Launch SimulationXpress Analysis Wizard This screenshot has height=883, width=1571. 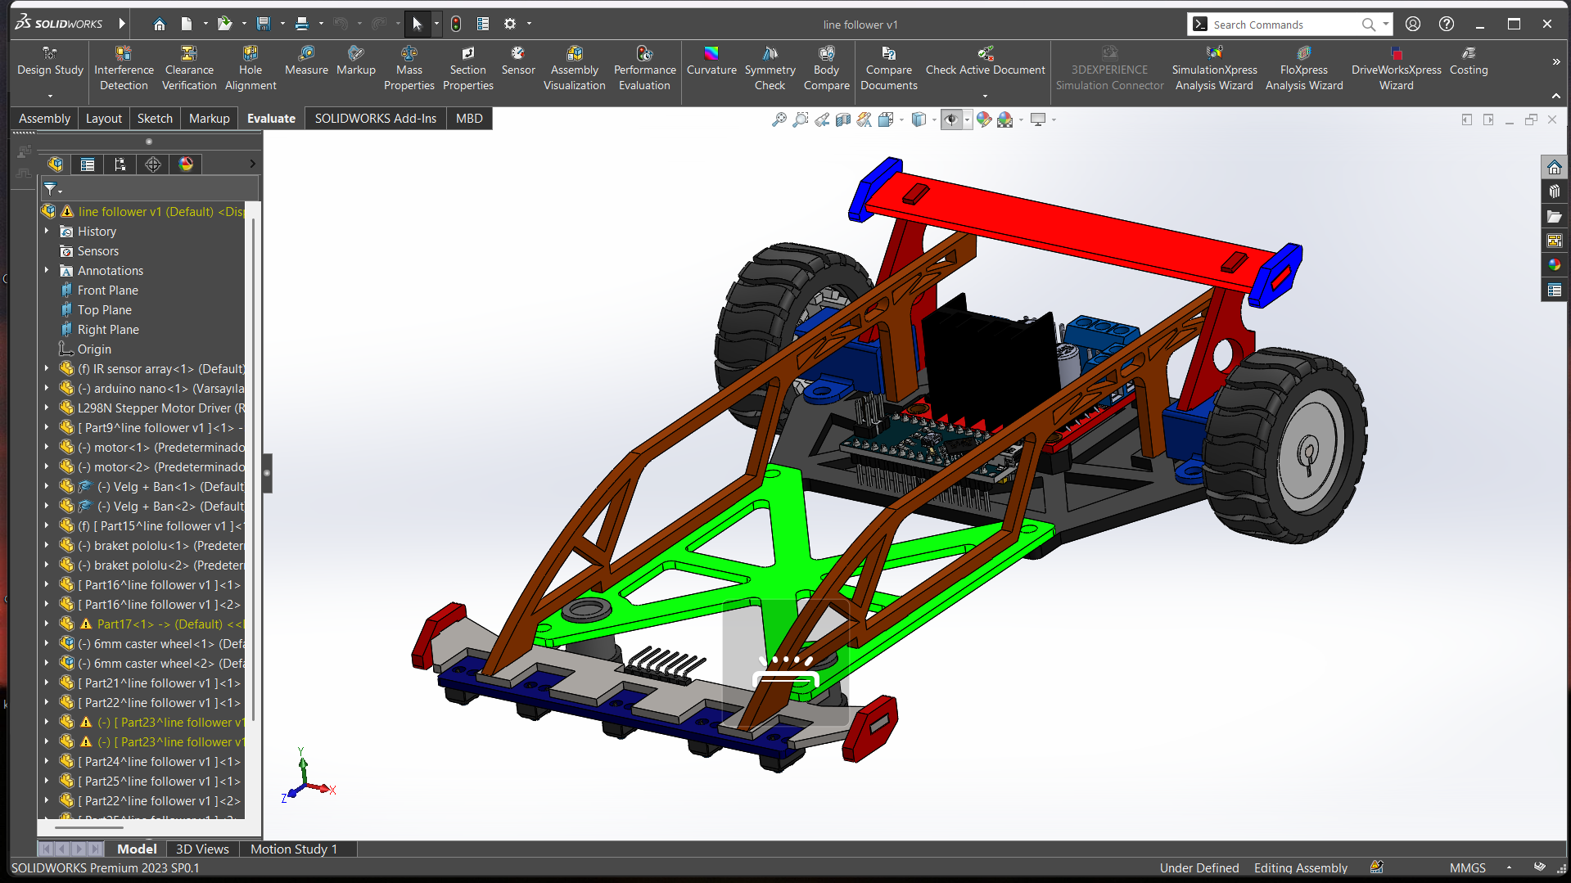(x=1214, y=69)
